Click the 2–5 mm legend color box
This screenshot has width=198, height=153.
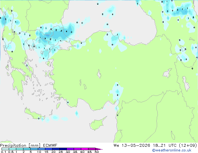[x=27, y=149]
